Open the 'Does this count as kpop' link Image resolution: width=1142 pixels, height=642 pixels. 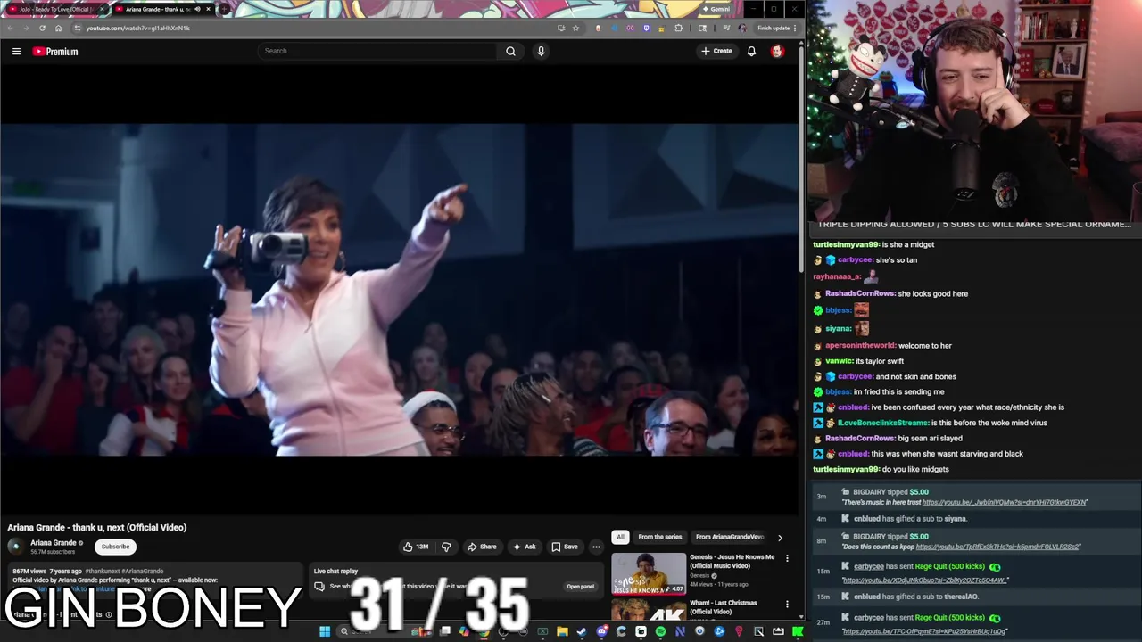point(997,547)
